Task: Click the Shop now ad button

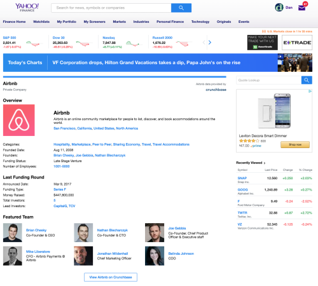Action: (x=295, y=144)
